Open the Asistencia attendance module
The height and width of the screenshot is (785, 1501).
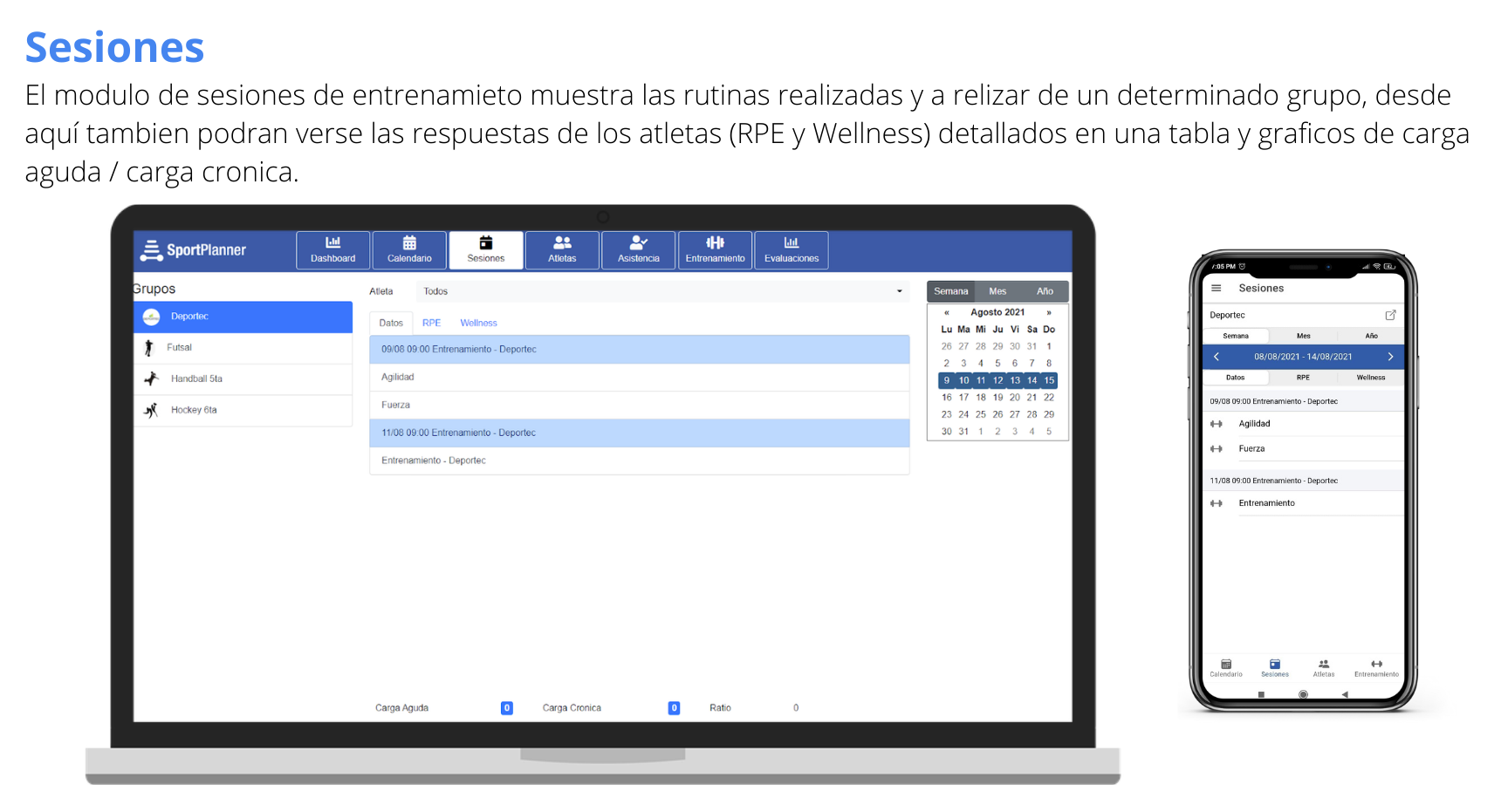638,249
